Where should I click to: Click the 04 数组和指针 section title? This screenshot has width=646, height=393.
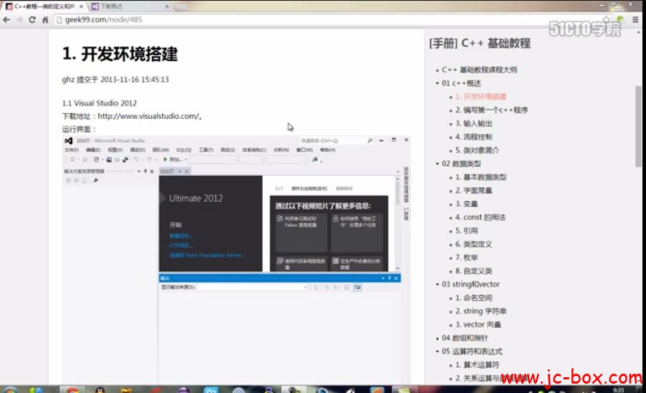[465, 338]
